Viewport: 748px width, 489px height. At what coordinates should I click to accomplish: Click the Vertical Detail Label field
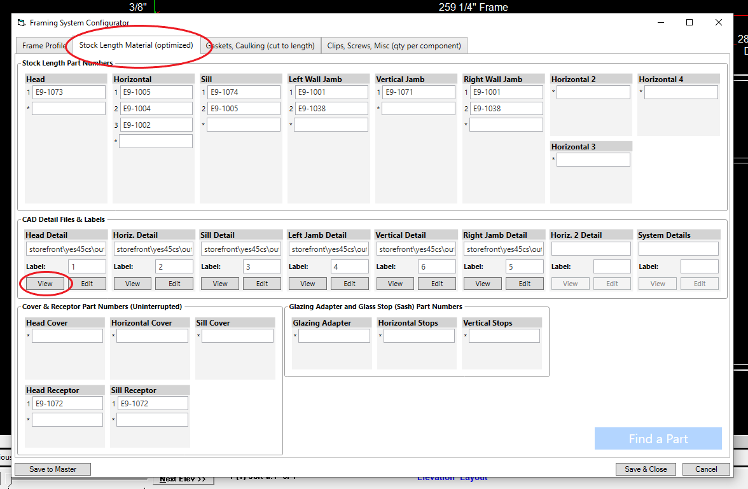coord(437,266)
